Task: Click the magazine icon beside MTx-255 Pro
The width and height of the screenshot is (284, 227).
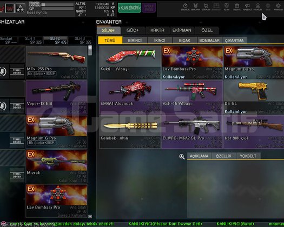Action: [x=3, y=71]
